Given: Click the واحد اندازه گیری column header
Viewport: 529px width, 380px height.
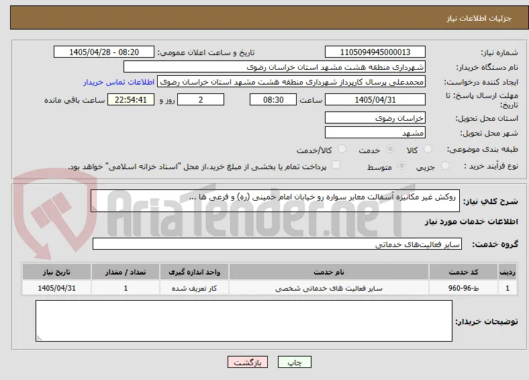Looking at the screenshot, I should (x=194, y=272).
